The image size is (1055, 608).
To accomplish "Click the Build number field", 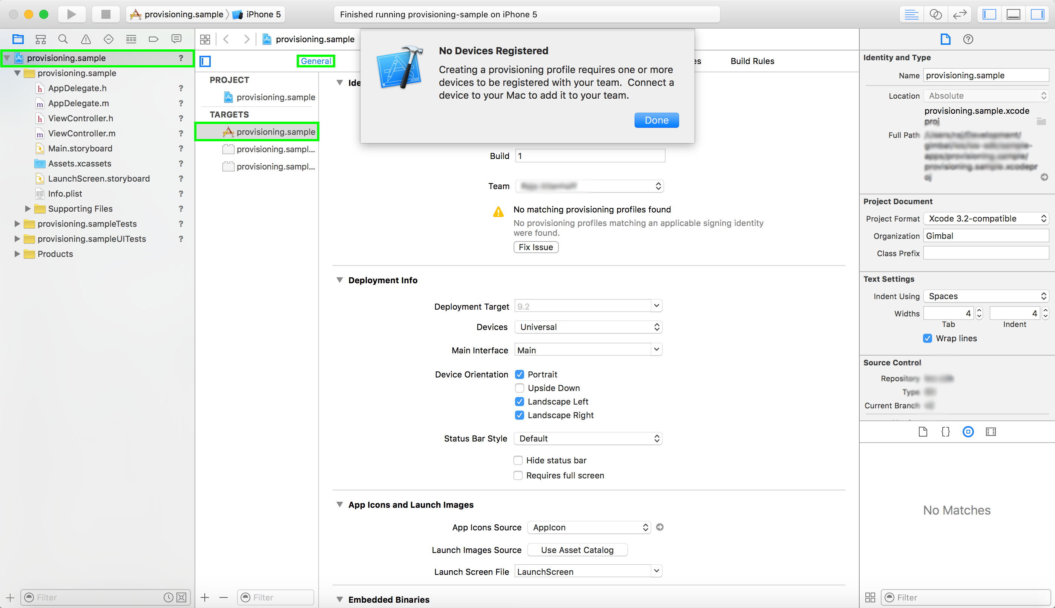I will [x=590, y=156].
